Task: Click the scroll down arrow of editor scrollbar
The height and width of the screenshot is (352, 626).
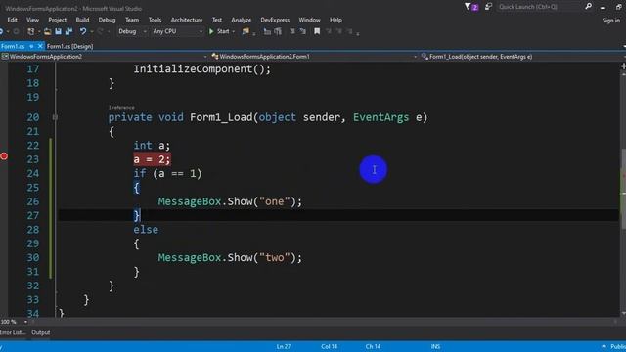Action: (623, 314)
